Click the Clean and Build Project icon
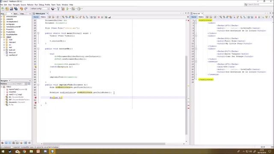This screenshot has width=274, height=154. pyautogui.click(x=63, y=9)
